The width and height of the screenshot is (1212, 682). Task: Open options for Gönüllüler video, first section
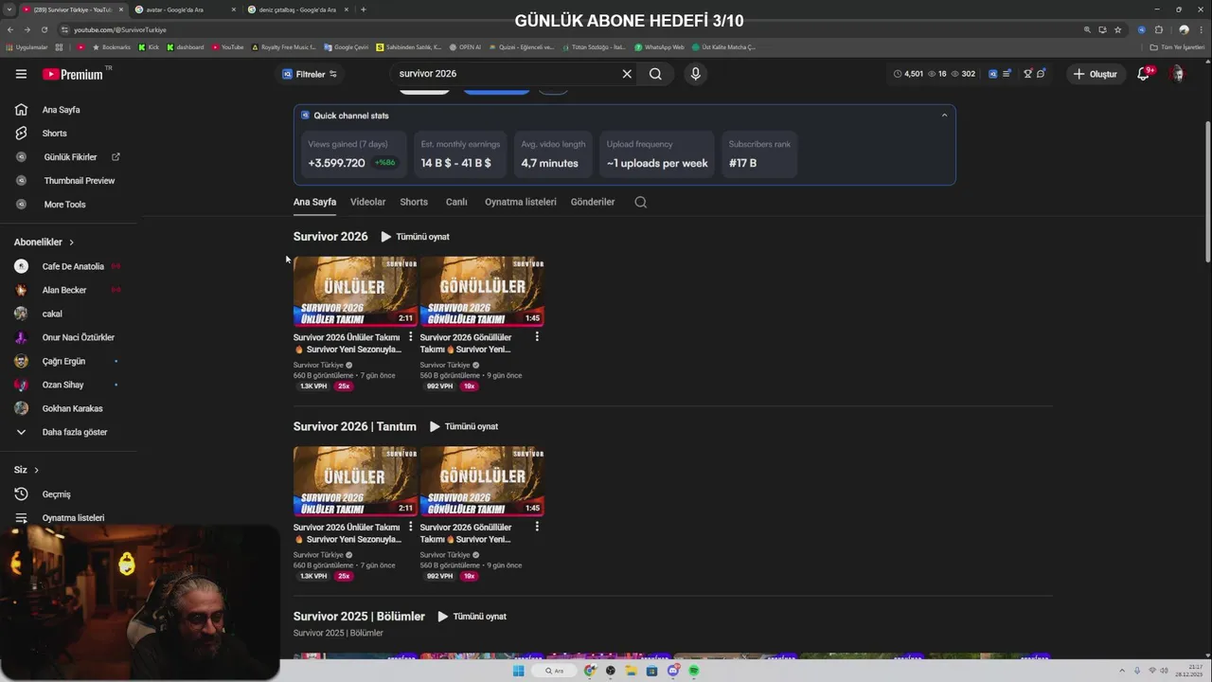pyautogui.click(x=537, y=337)
